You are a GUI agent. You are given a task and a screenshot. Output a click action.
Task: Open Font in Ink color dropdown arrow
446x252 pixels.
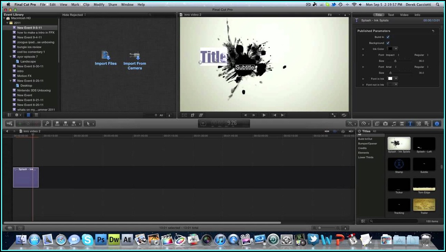click(396, 79)
